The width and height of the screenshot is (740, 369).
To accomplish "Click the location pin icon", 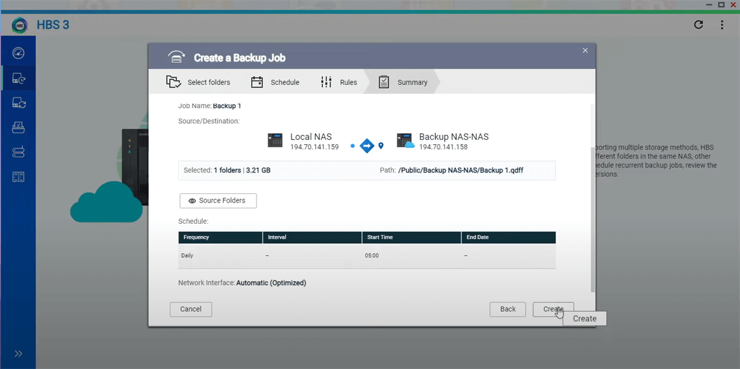I will (x=381, y=145).
